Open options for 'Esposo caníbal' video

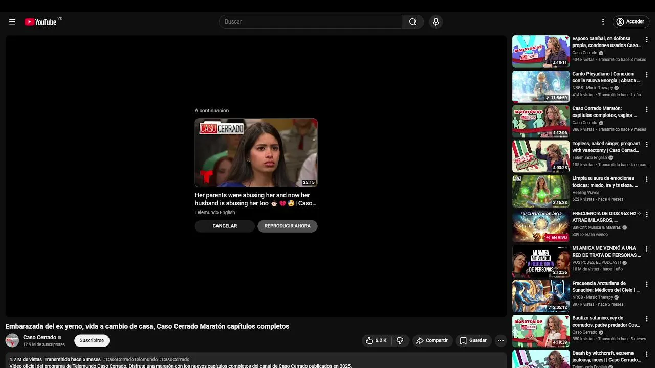(646, 39)
